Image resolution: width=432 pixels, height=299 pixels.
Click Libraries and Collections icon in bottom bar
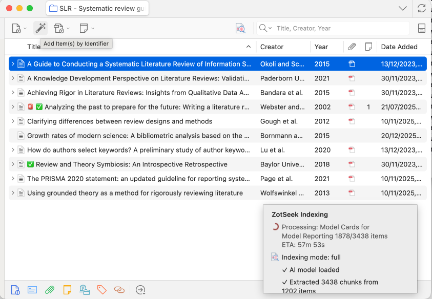coord(85,290)
